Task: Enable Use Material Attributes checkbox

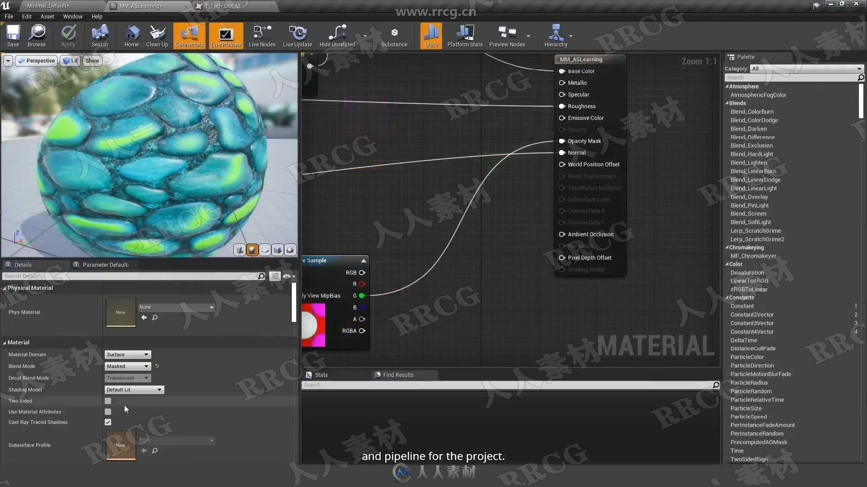Action: pyautogui.click(x=107, y=411)
